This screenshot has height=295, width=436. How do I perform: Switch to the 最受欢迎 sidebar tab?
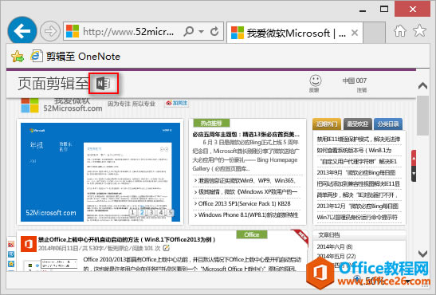358,124
